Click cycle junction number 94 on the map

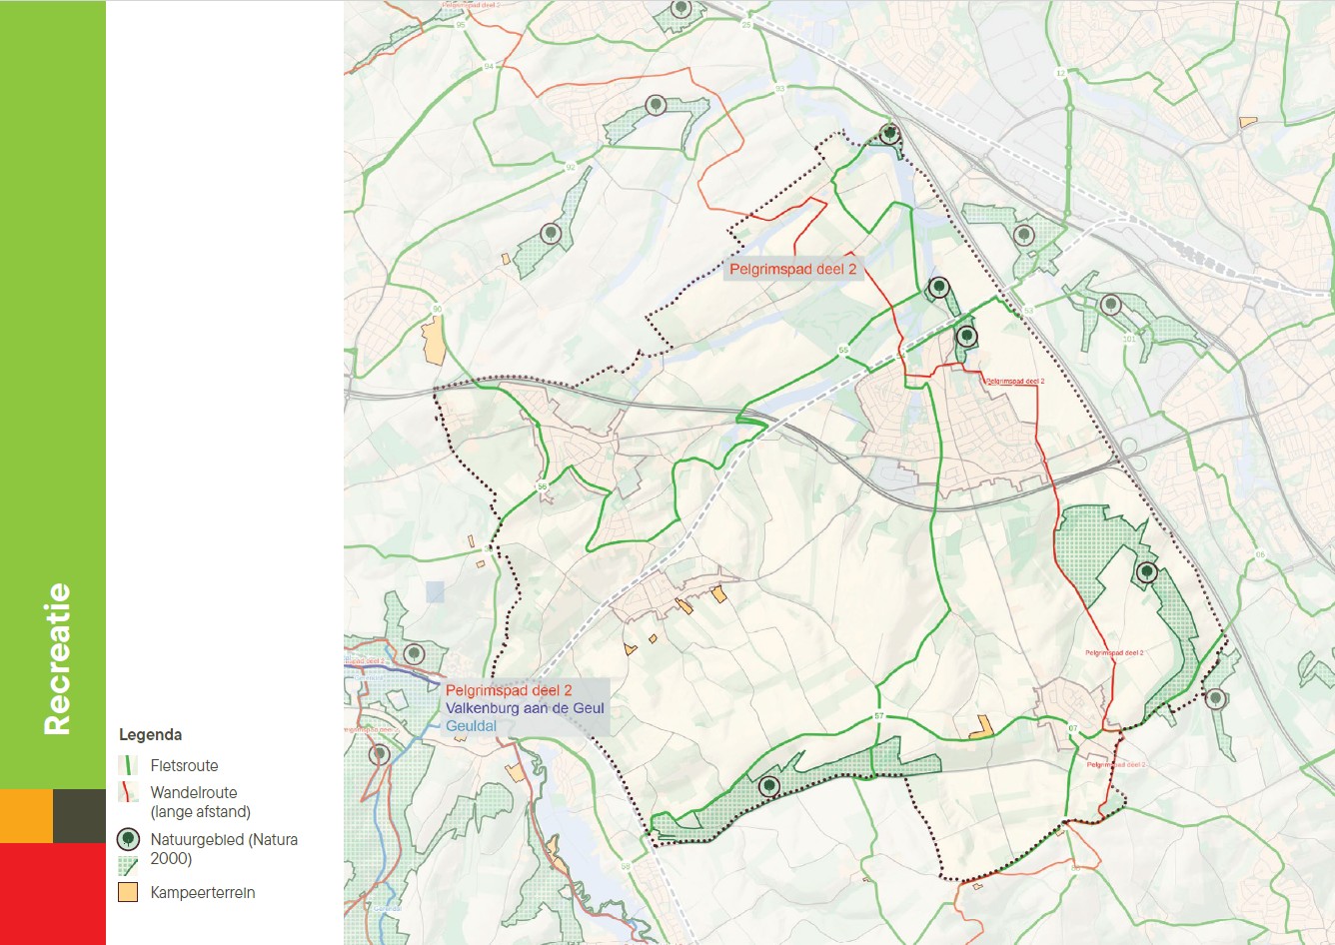pos(489,66)
